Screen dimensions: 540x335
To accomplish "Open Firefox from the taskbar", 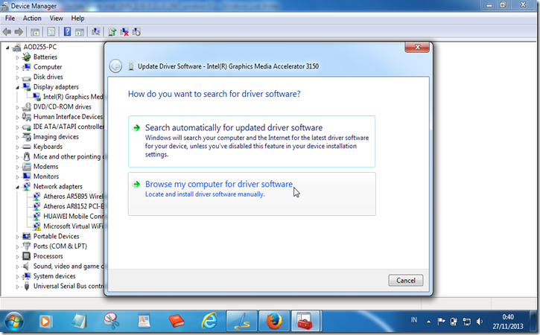I will 274,322.
